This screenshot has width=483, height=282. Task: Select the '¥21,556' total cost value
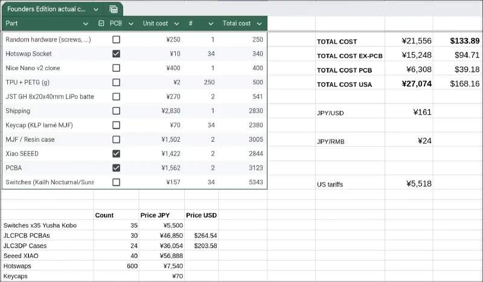pyautogui.click(x=417, y=41)
